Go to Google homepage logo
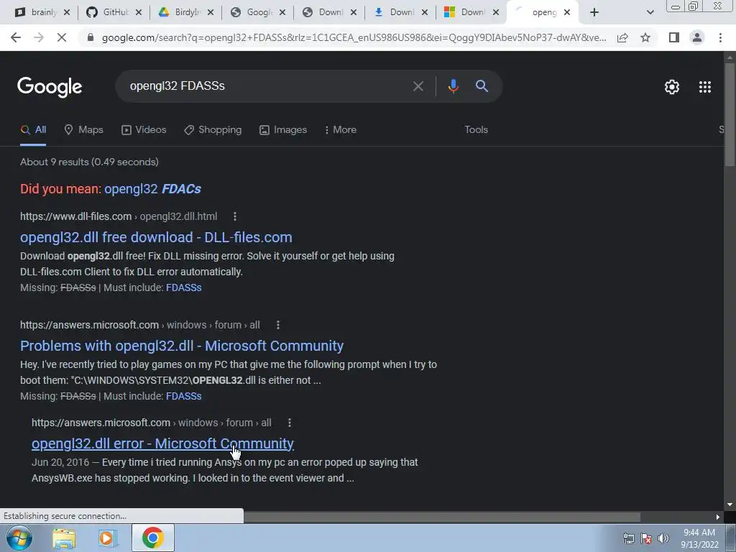Viewport: 736px width, 552px height. tap(50, 87)
